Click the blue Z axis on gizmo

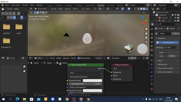pyautogui.click(x=142, y=17)
